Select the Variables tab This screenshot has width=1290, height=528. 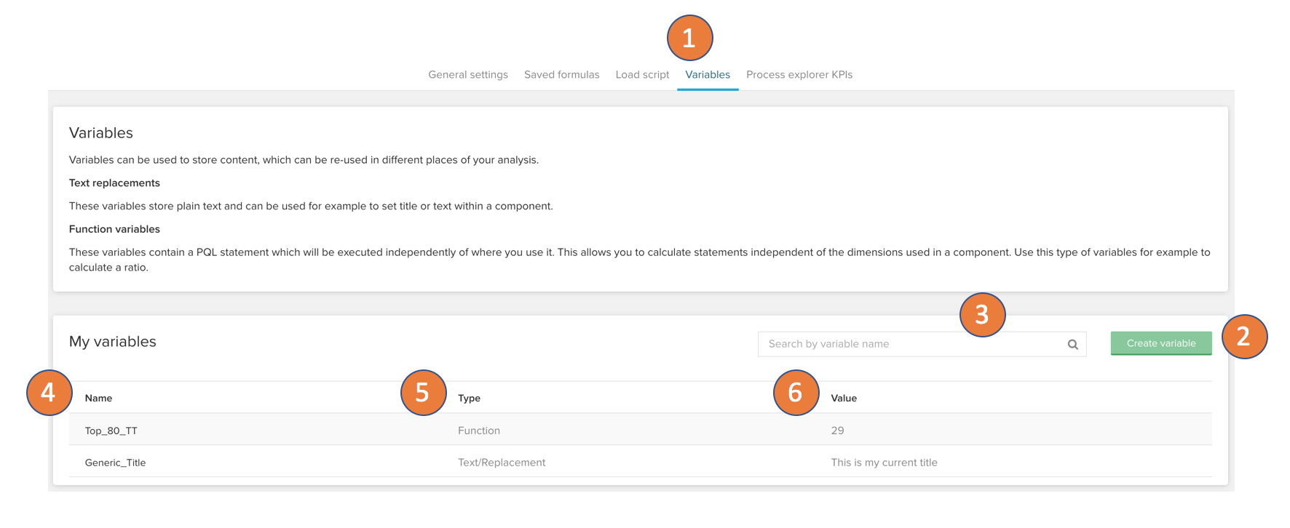click(707, 75)
